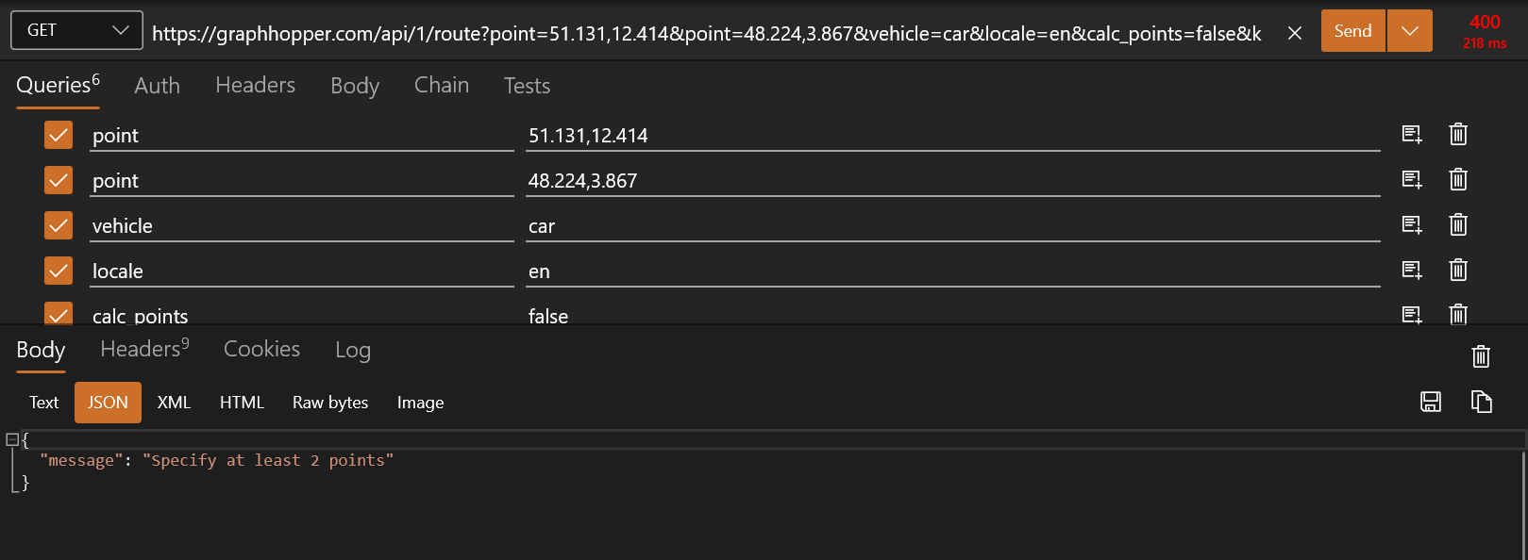
Task: Collapse the JSON response root object
Action: click(x=10, y=439)
